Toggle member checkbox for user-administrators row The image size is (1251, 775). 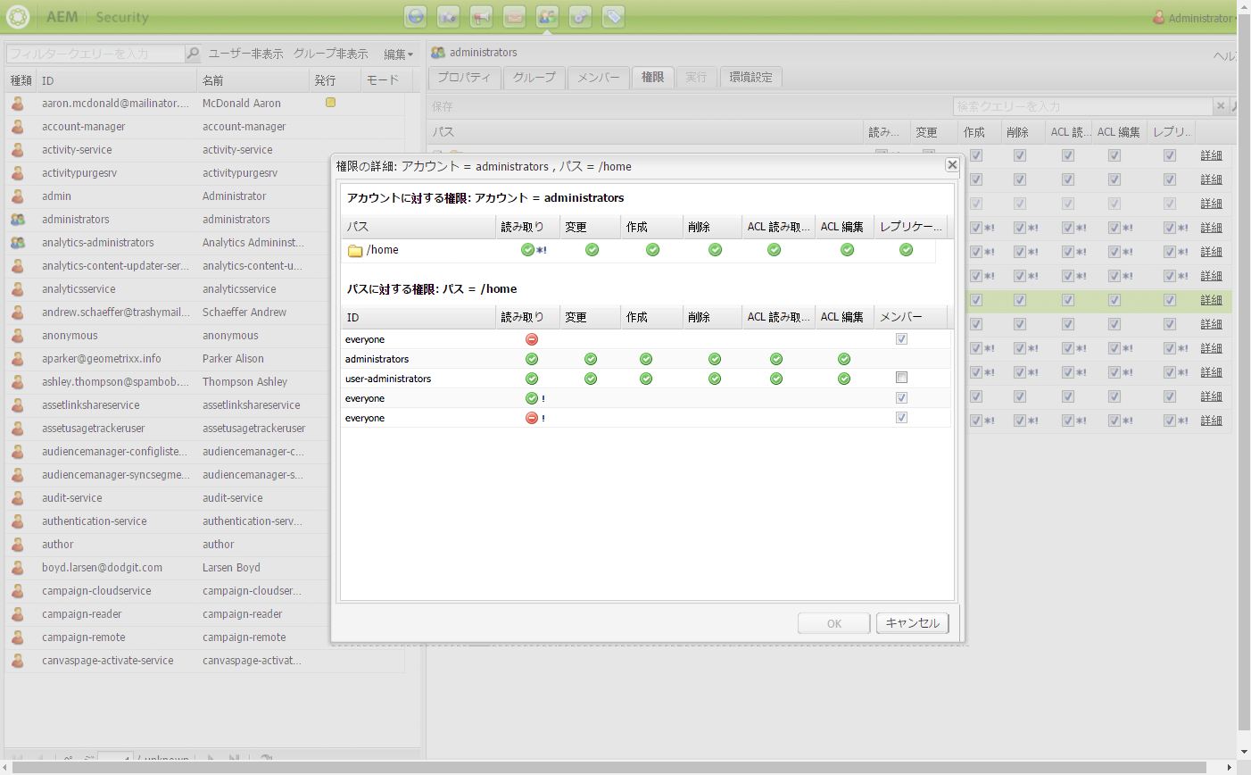click(901, 378)
